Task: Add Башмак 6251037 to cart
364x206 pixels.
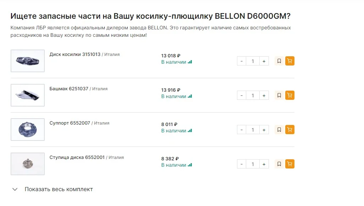Action: coord(290,96)
